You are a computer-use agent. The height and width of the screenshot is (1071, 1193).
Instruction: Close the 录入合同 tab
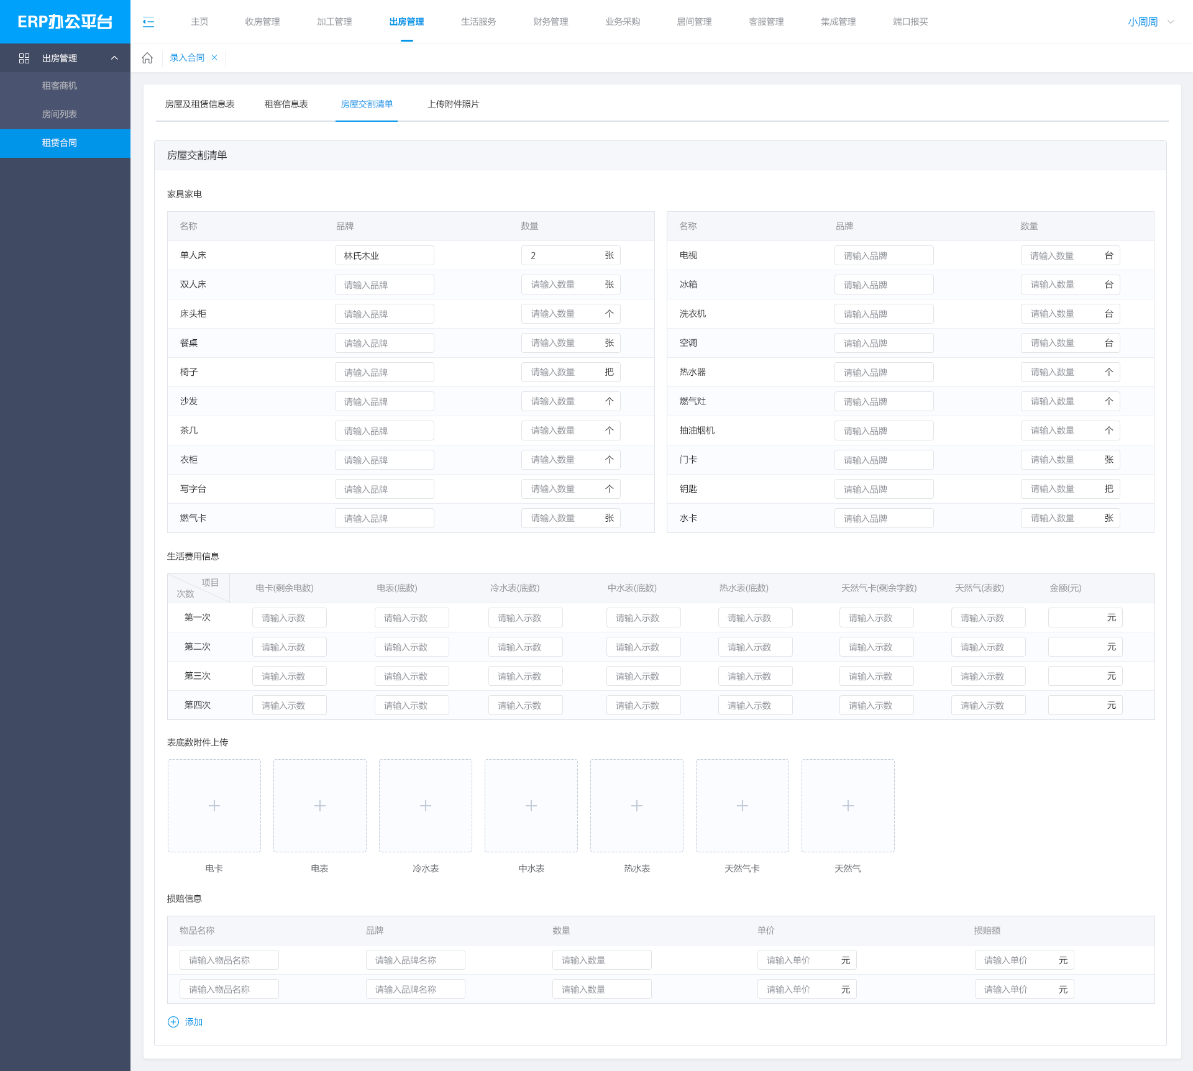click(x=214, y=57)
